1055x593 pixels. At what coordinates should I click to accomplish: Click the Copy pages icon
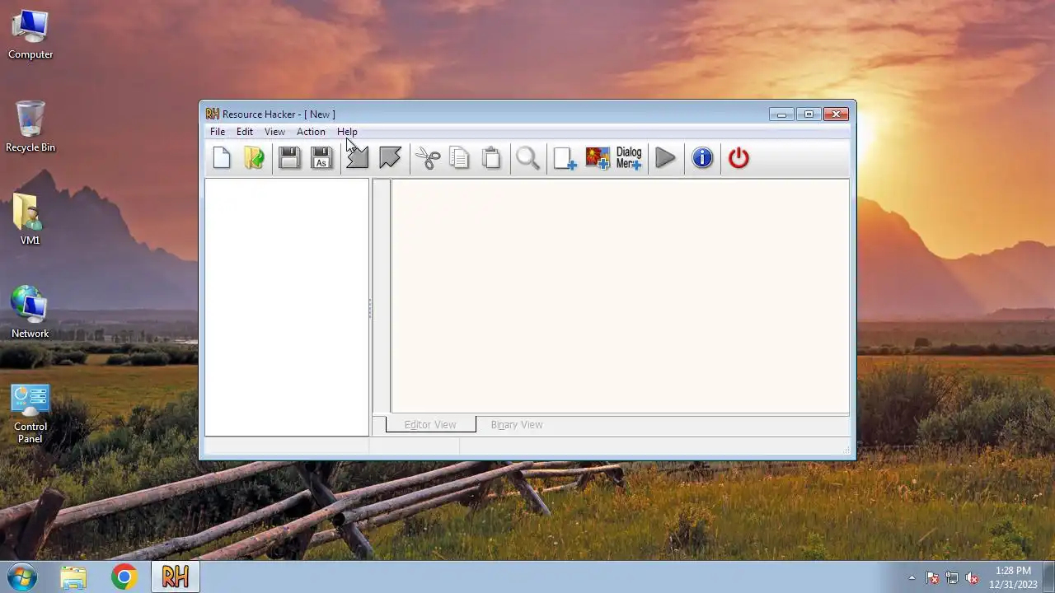click(x=459, y=157)
